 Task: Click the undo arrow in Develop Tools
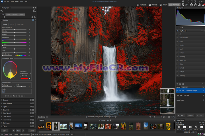pos(2,11)
